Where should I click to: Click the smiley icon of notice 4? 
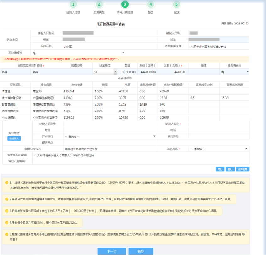tap(7, 222)
